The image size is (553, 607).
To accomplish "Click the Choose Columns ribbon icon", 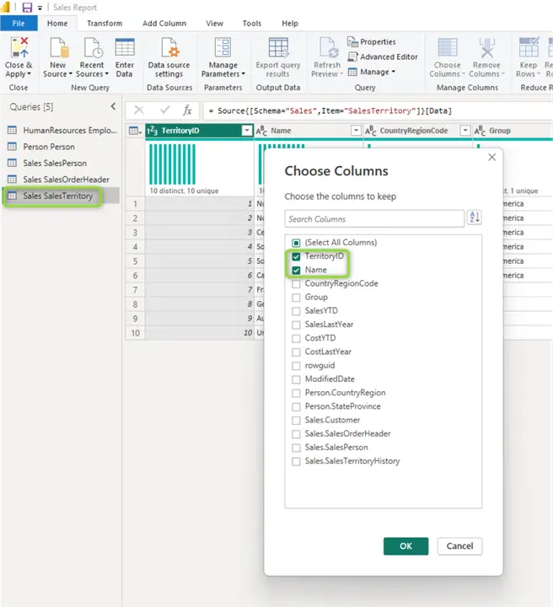I will coord(448,47).
